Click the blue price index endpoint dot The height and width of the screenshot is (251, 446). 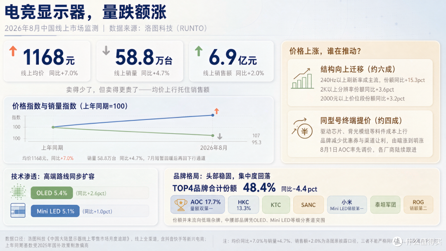click(213, 115)
